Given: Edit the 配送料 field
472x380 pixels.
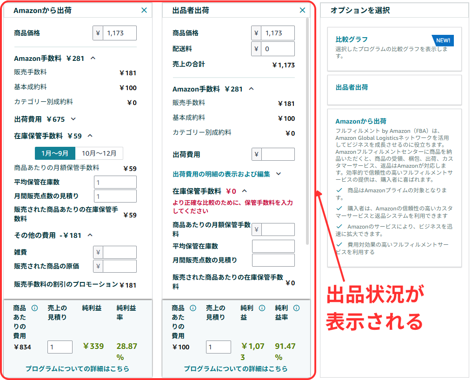Looking at the screenshot, I should (x=278, y=49).
